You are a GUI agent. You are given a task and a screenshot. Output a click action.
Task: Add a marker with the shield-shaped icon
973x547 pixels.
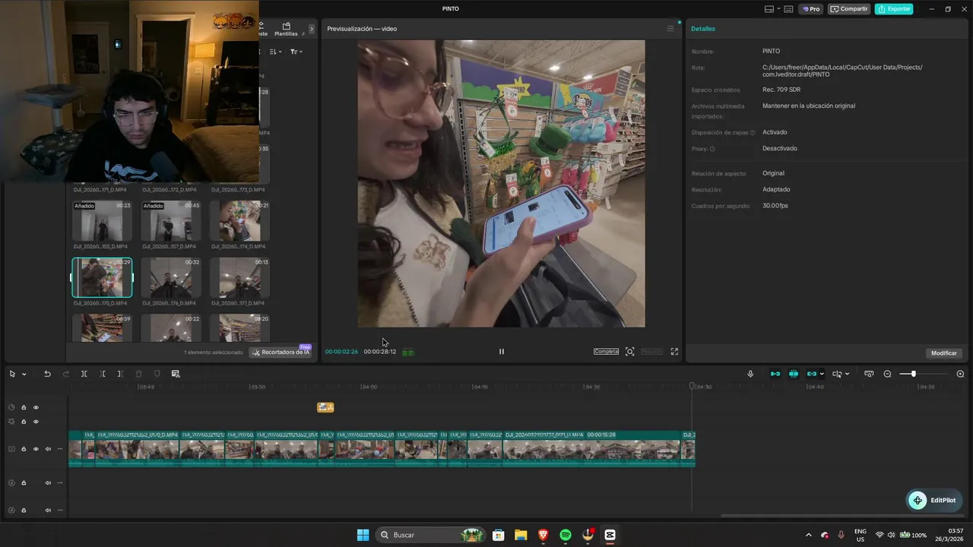[157, 374]
